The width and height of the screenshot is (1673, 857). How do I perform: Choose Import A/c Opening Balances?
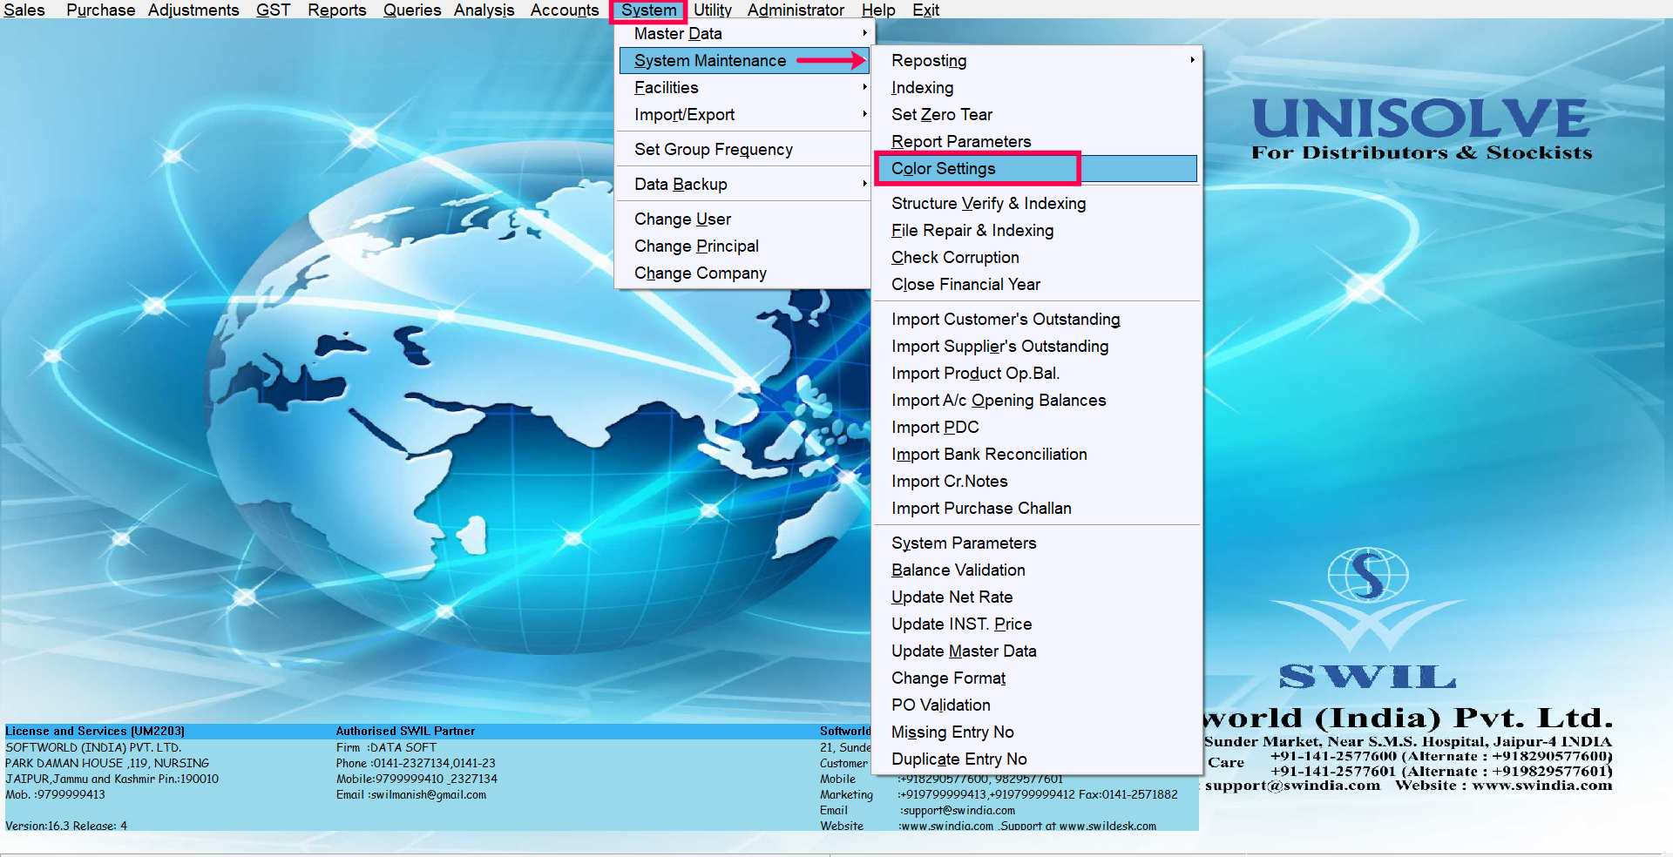pos(1037,401)
